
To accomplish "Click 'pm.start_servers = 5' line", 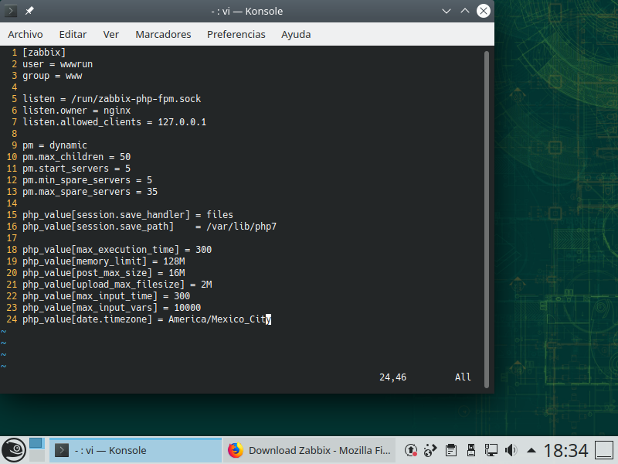I will pyautogui.click(x=76, y=169).
